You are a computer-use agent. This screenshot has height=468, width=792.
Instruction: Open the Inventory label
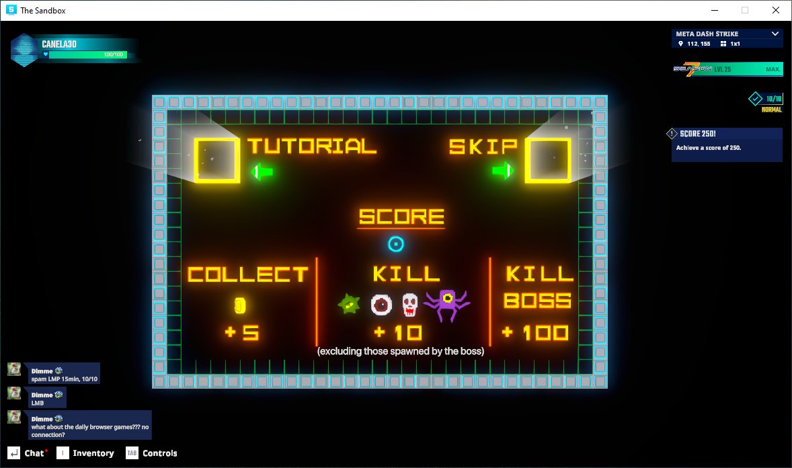click(x=93, y=453)
